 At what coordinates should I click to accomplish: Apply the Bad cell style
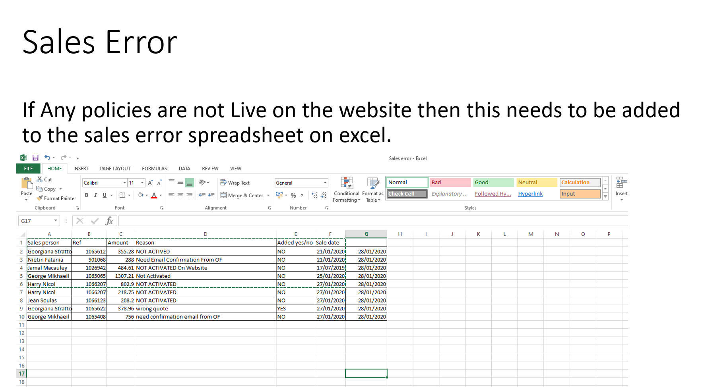tap(450, 183)
